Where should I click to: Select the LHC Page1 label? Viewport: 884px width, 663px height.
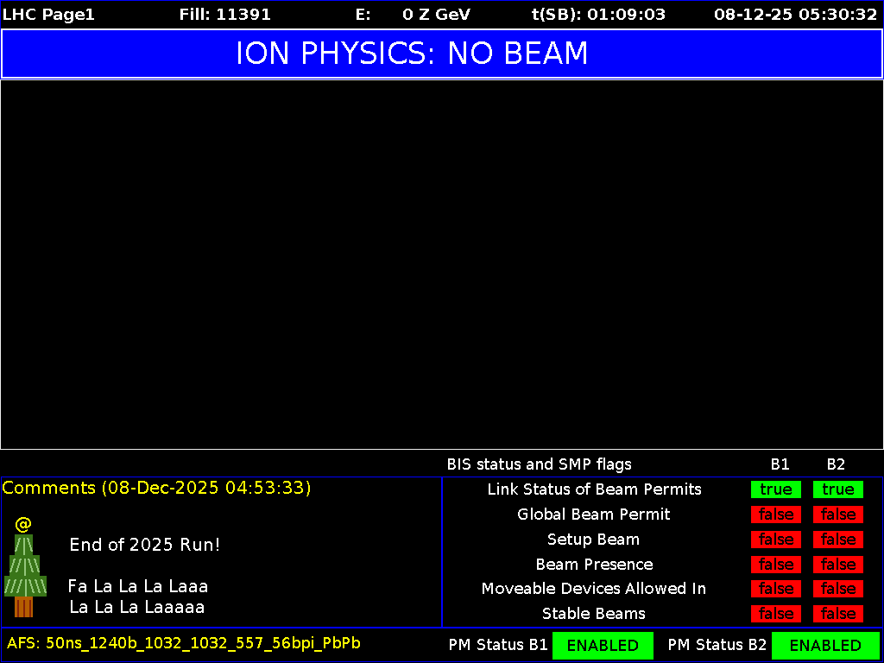coord(48,14)
